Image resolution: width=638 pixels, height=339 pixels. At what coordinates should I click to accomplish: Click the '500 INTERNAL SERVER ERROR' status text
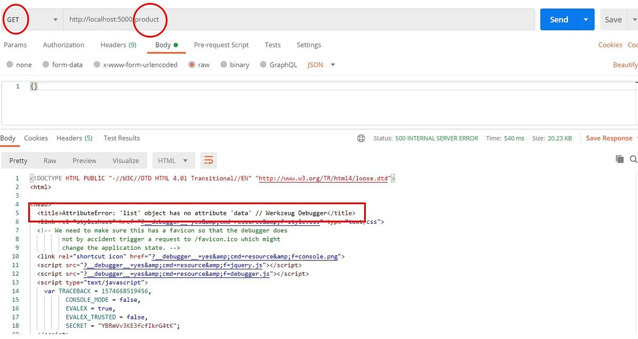pyautogui.click(x=436, y=138)
